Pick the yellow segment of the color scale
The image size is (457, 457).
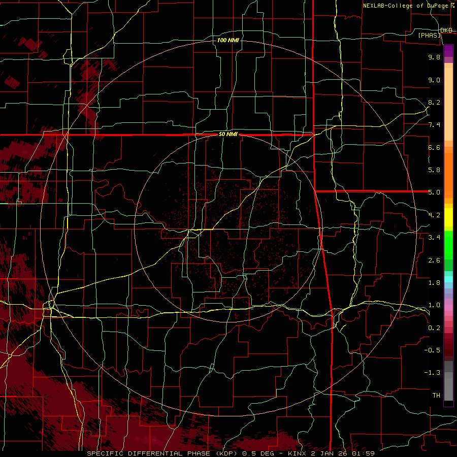(x=448, y=217)
